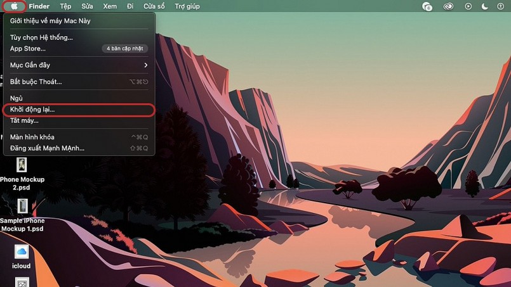Choose Khởi động lại… to restart
Screen dimensions: 511x287
coord(32,110)
